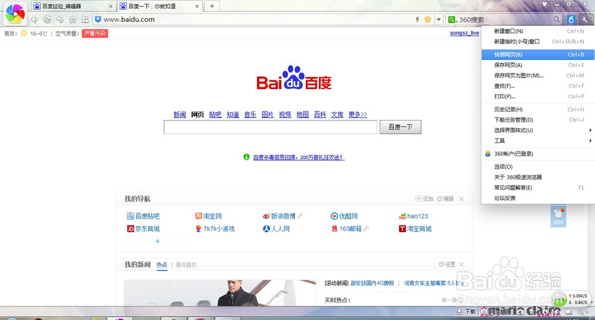Open the 知道 link
Screen dimensions: 595x320
click(233, 115)
